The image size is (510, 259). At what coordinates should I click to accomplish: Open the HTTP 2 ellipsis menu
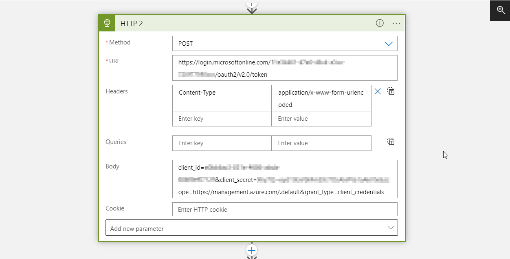coord(396,23)
